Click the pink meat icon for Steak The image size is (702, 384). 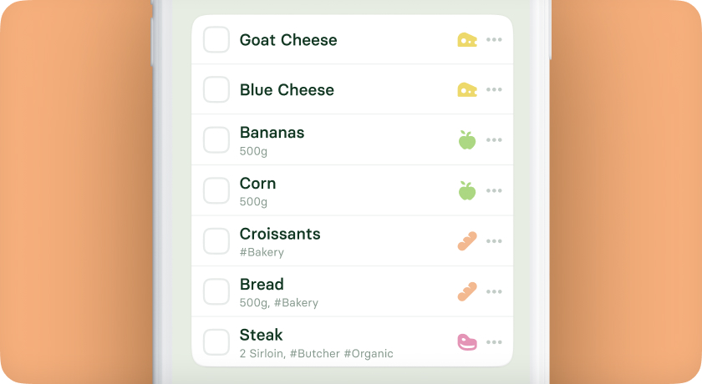point(467,342)
